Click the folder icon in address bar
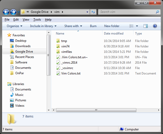Viewport: 163px width, 134px height. coord(23,12)
